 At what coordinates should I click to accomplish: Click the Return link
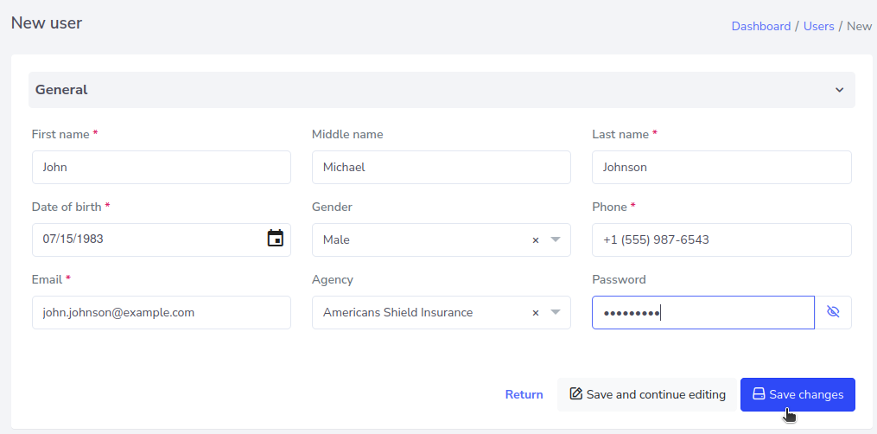point(524,394)
